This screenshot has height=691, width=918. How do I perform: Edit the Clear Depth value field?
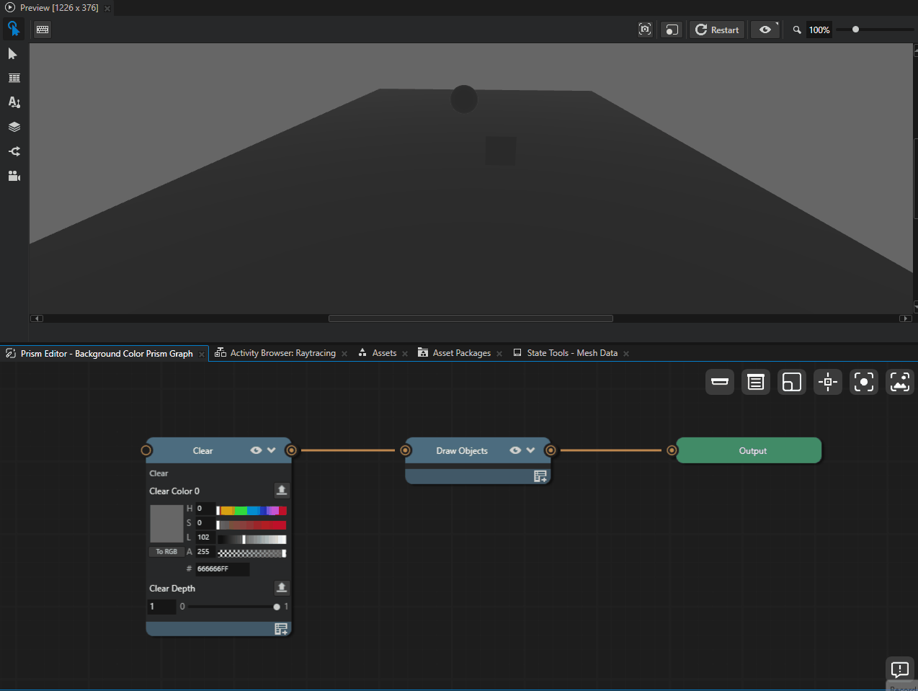coord(162,607)
